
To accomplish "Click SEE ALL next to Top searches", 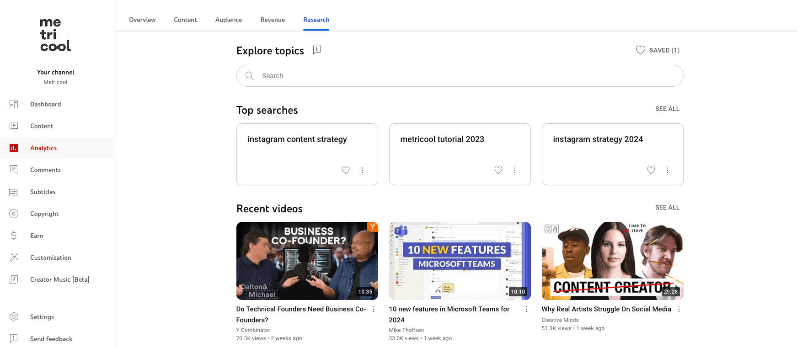I will point(667,109).
